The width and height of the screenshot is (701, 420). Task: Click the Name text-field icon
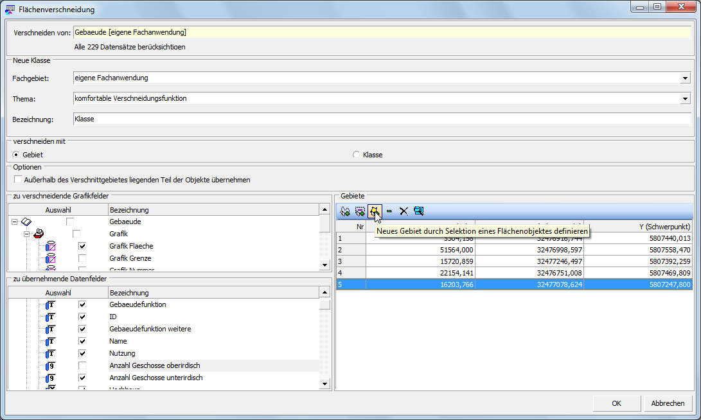coord(51,342)
